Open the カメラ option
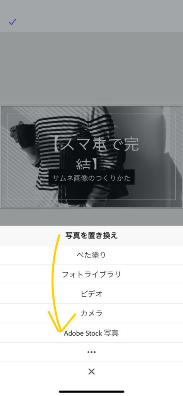Screen dimensions: 183x396 coord(91,313)
